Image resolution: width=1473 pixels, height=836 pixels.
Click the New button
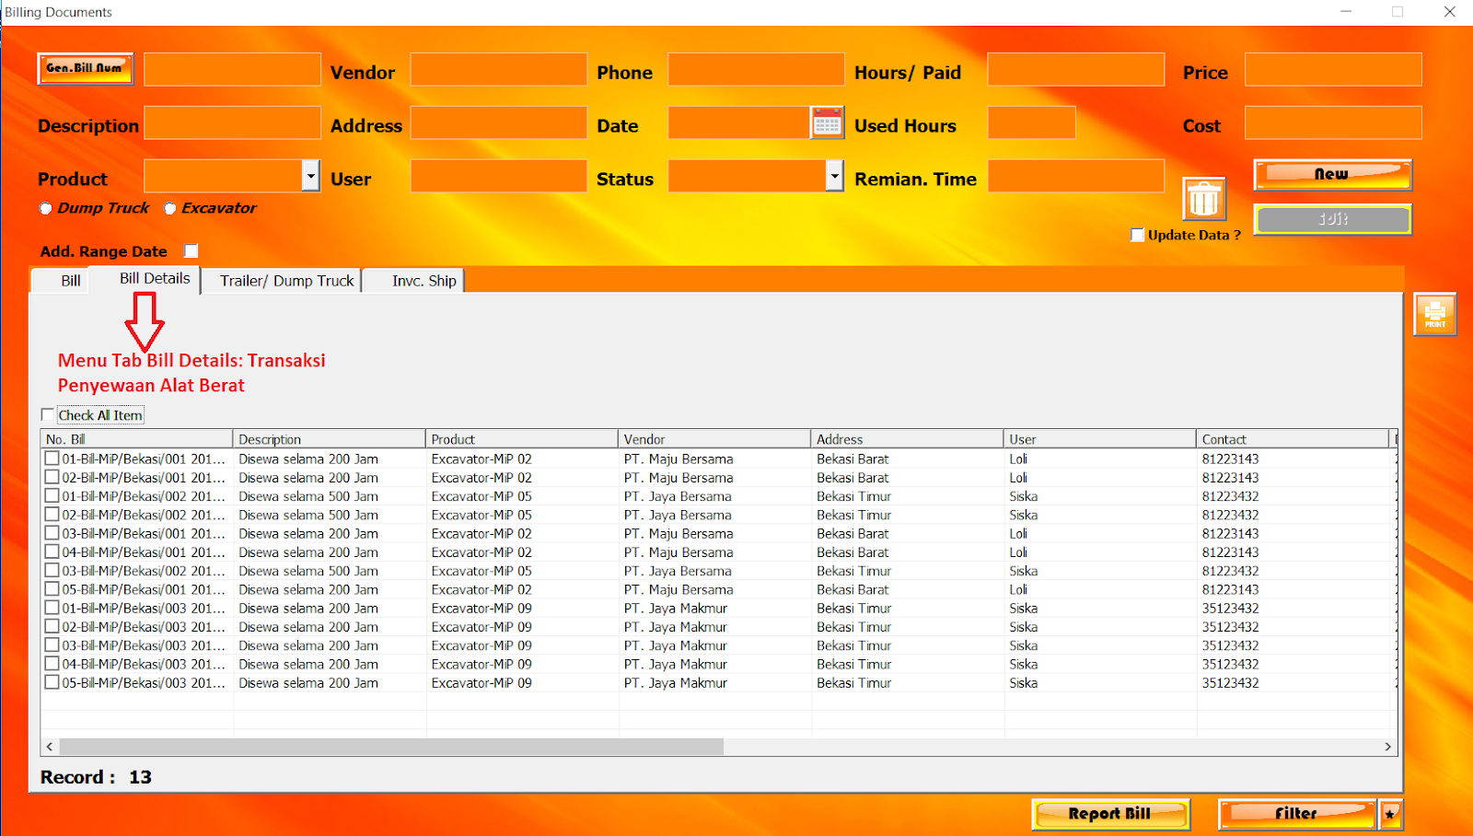point(1332,174)
